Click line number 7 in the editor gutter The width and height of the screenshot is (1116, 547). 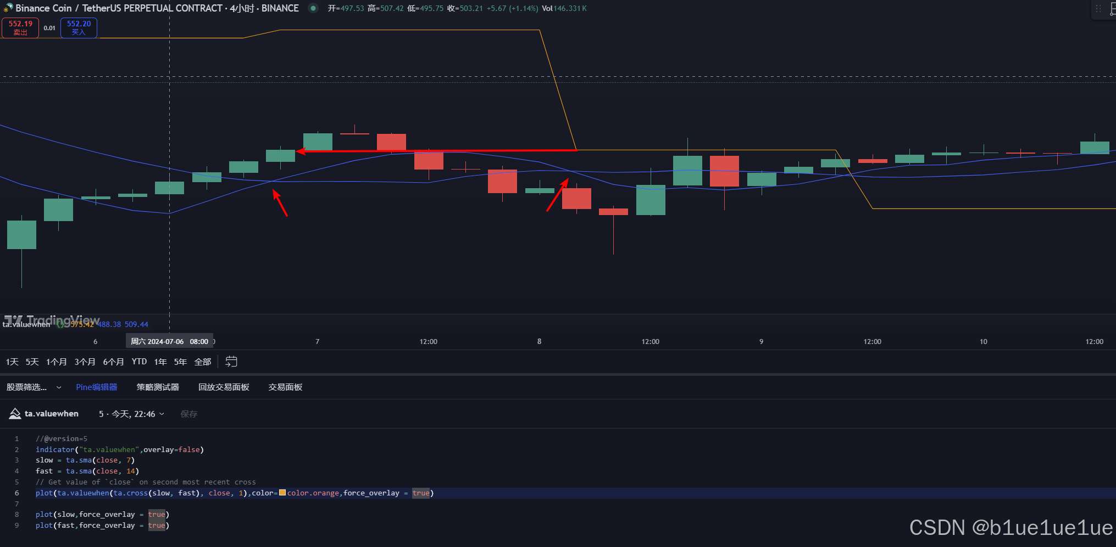(x=16, y=504)
